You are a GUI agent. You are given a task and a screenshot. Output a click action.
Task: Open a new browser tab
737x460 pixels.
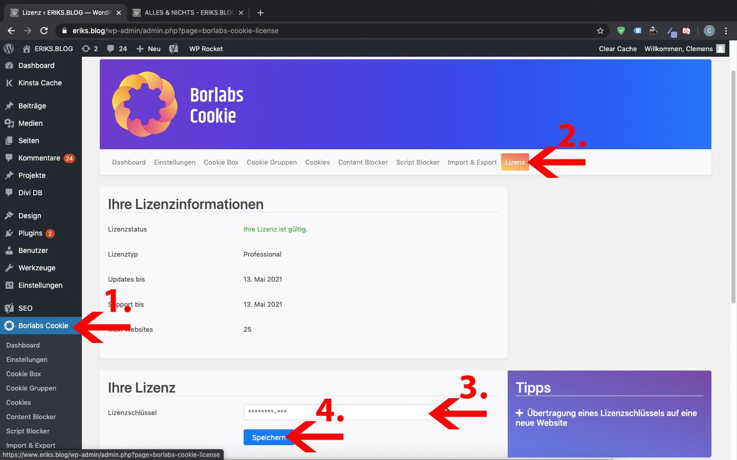pyautogui.click(x=260, y=13)
